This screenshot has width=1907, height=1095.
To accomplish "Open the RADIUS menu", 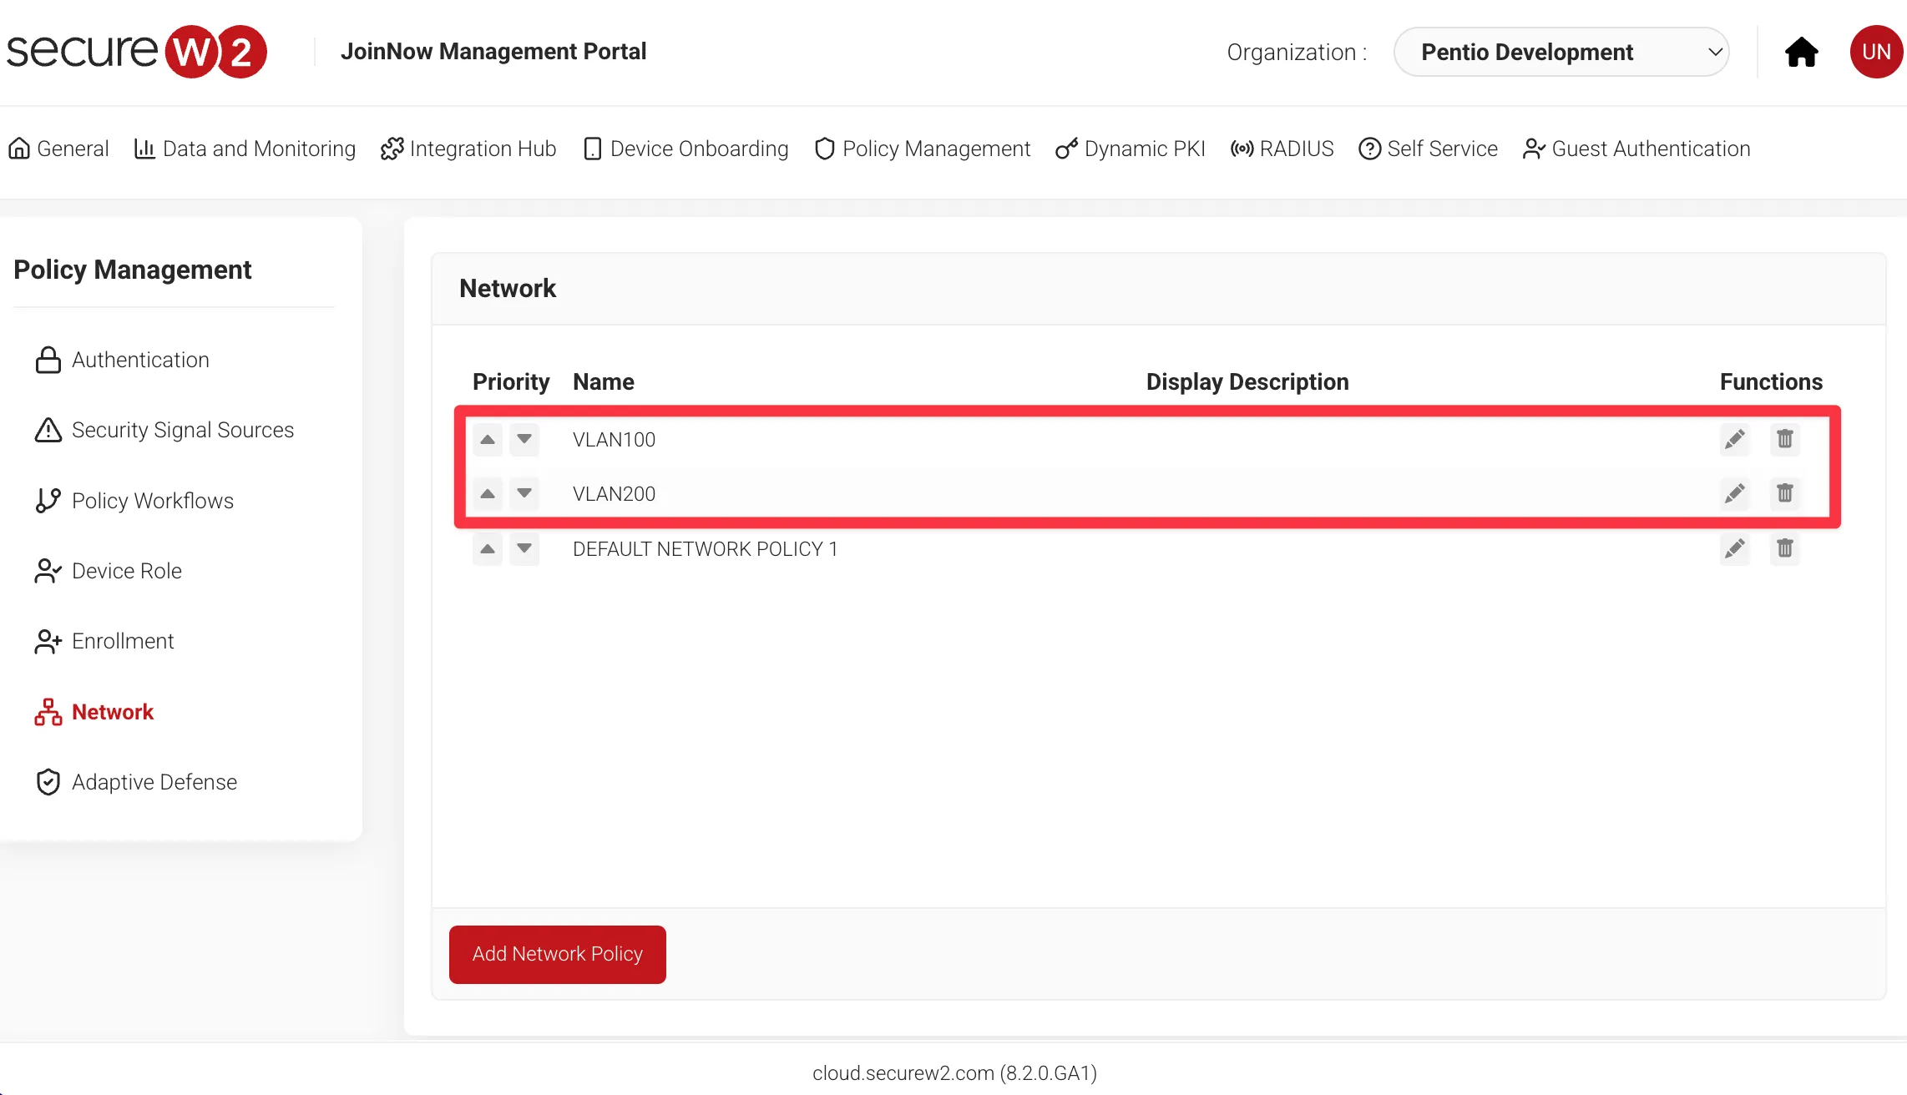I will [1282, 149].
